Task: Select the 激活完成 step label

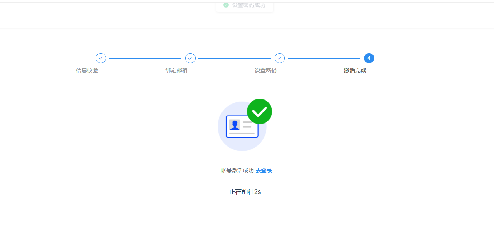Action: point(355,70)
